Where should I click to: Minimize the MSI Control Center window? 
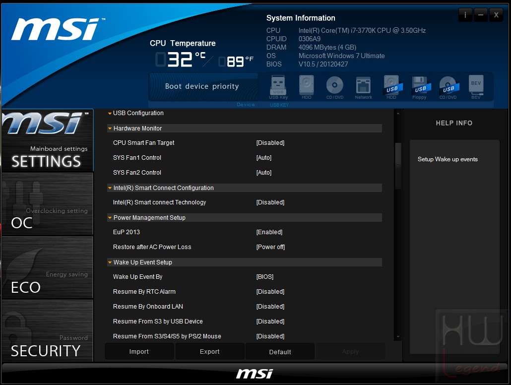480,15
